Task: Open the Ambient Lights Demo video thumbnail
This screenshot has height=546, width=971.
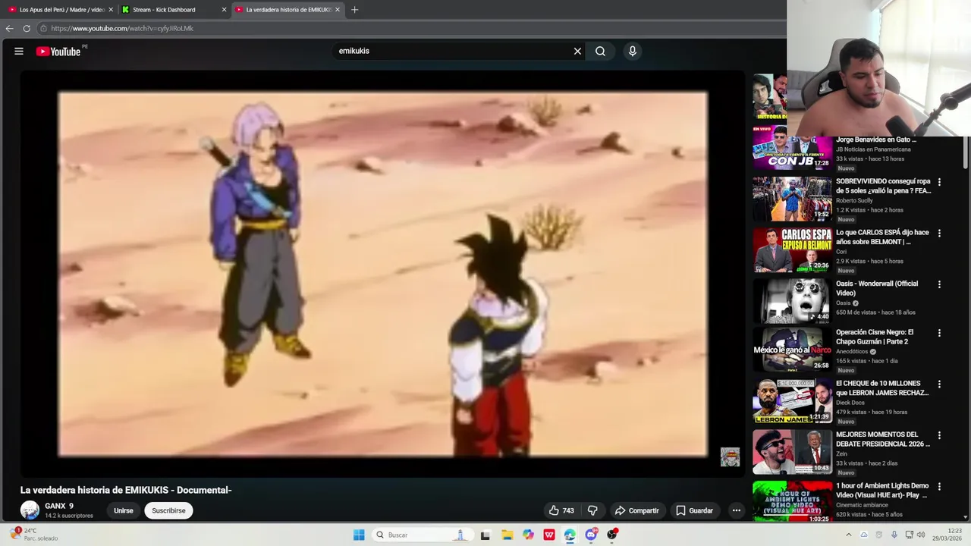Action: (x=792, y=502)
